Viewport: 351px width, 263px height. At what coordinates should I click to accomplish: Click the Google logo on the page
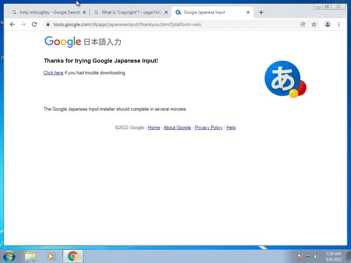[x=63, y=42]
